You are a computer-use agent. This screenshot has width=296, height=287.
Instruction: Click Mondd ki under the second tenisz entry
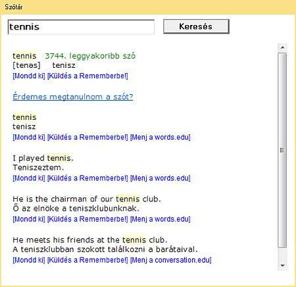(29, 138)
